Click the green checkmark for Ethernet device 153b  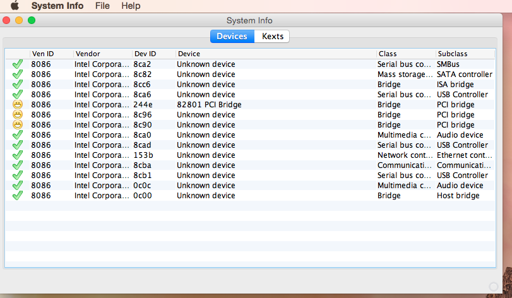click(18, 155)
